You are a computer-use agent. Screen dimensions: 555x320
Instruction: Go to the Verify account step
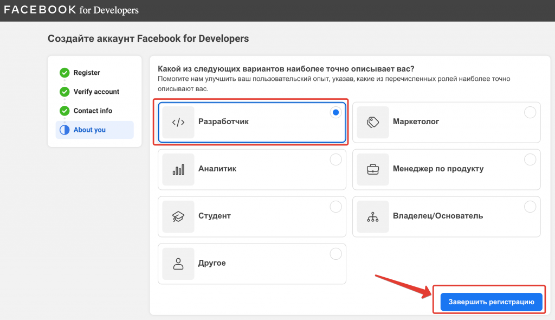pos(96,92)
